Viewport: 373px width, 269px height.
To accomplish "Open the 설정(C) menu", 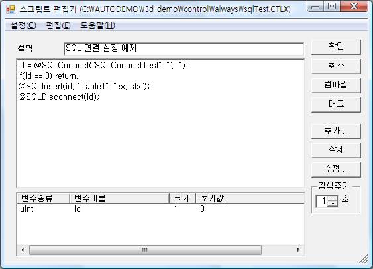I will coord(23,25).
